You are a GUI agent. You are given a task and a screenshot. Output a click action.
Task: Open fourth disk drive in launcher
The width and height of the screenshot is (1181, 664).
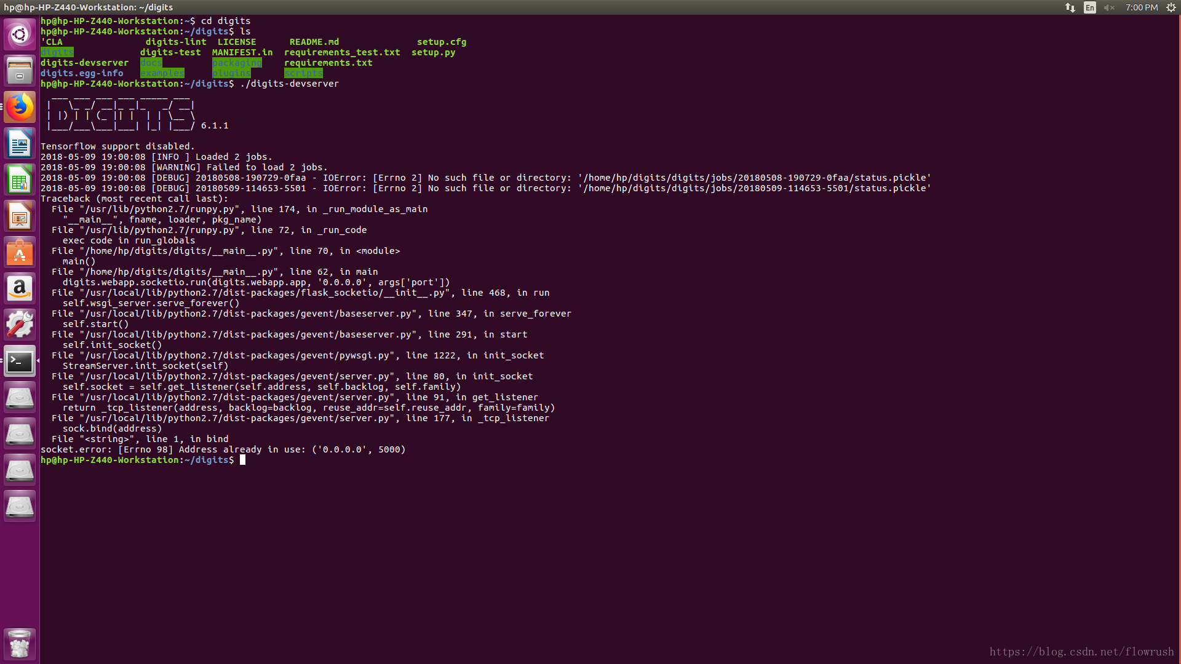[x=20, y=506]
